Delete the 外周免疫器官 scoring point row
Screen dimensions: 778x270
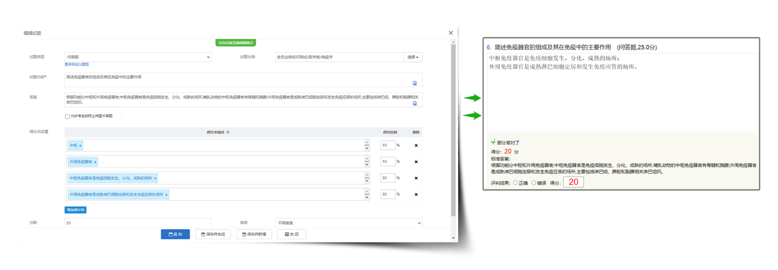point(416,162)
